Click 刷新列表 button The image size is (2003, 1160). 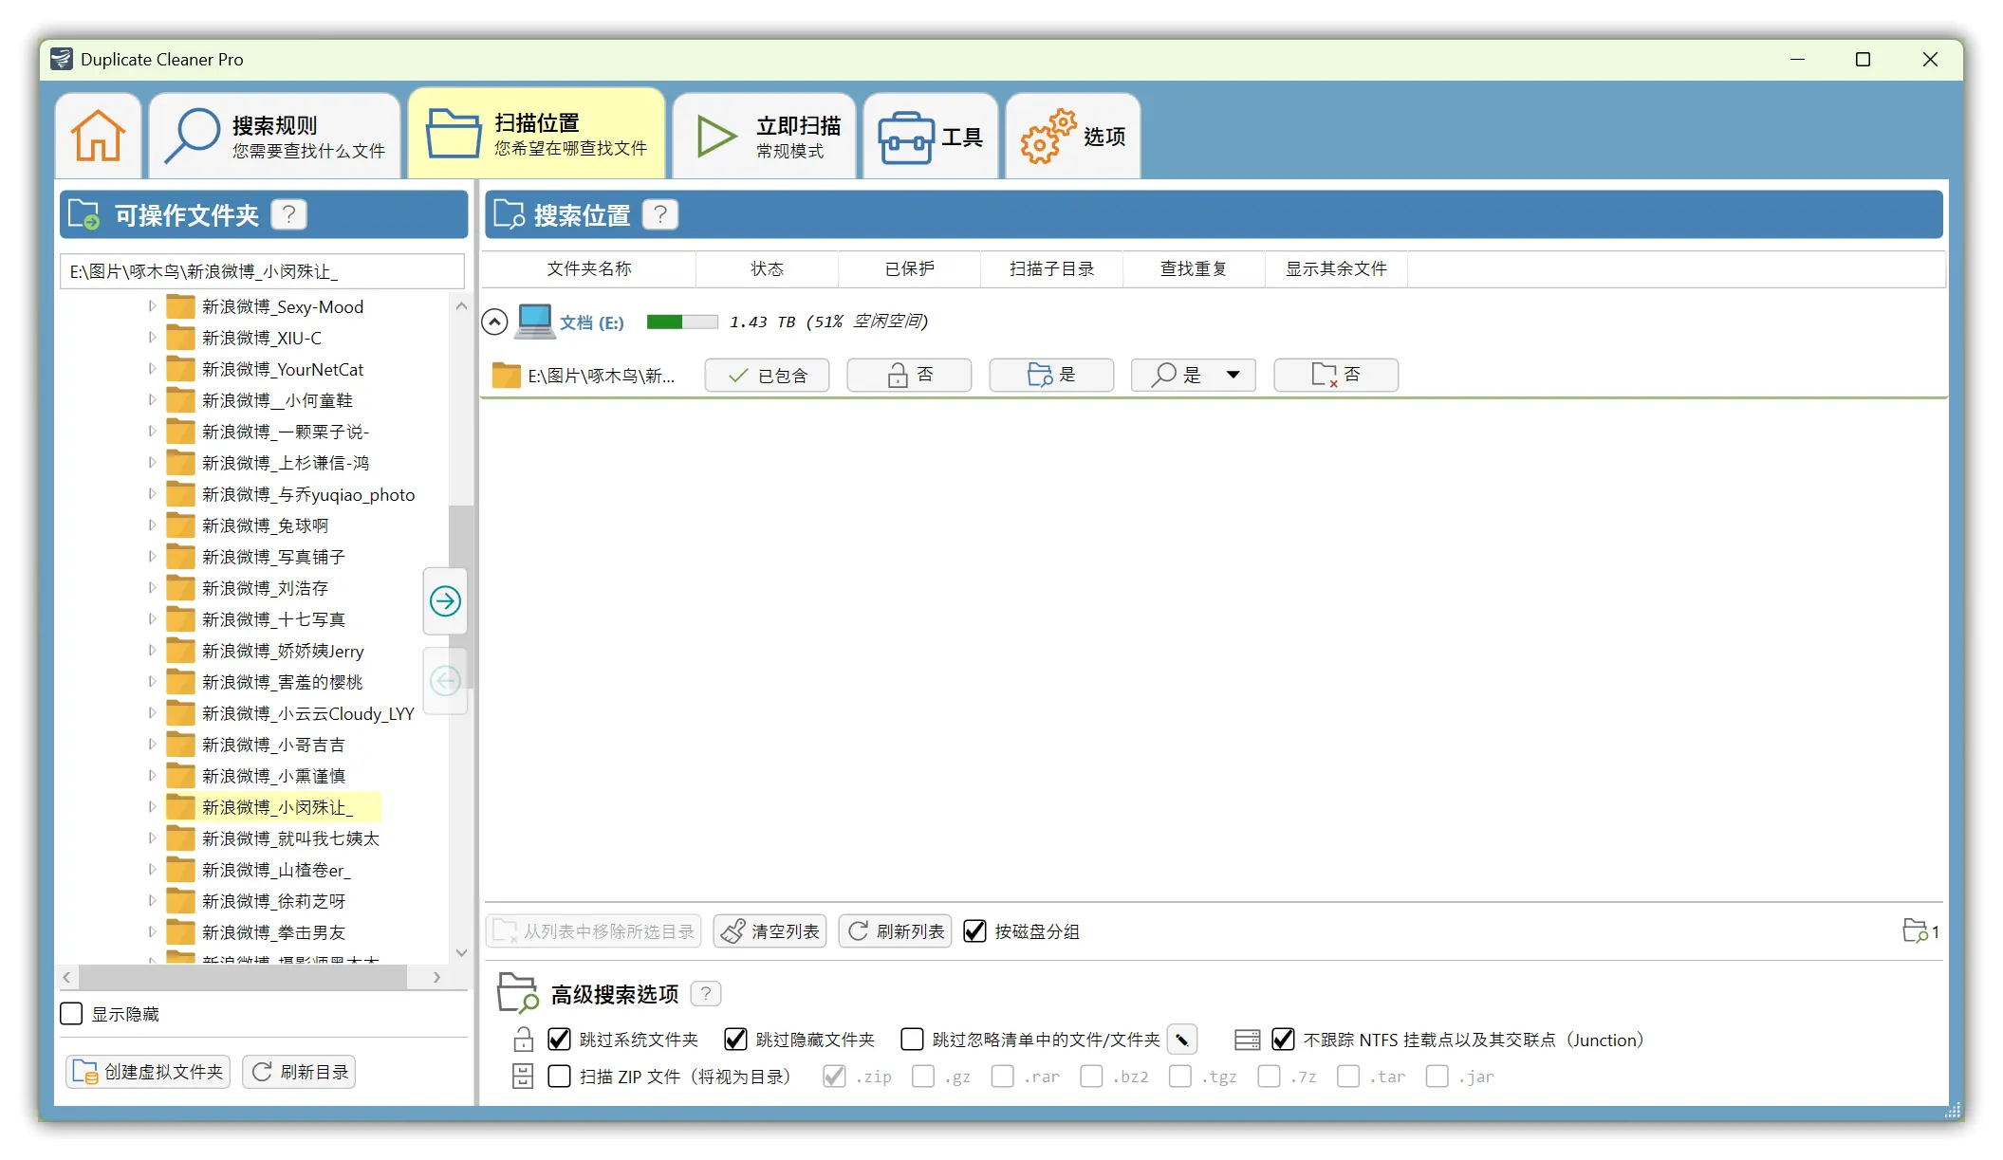coord(895,931)
